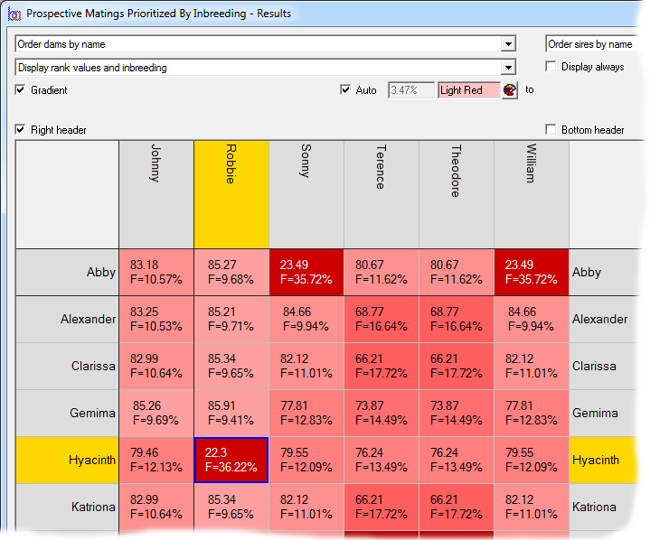Select the Abby × Terence cell 80.67
The width and height of the screenshot is (650, 540).
pyautogui.click(x=382, y=272)
